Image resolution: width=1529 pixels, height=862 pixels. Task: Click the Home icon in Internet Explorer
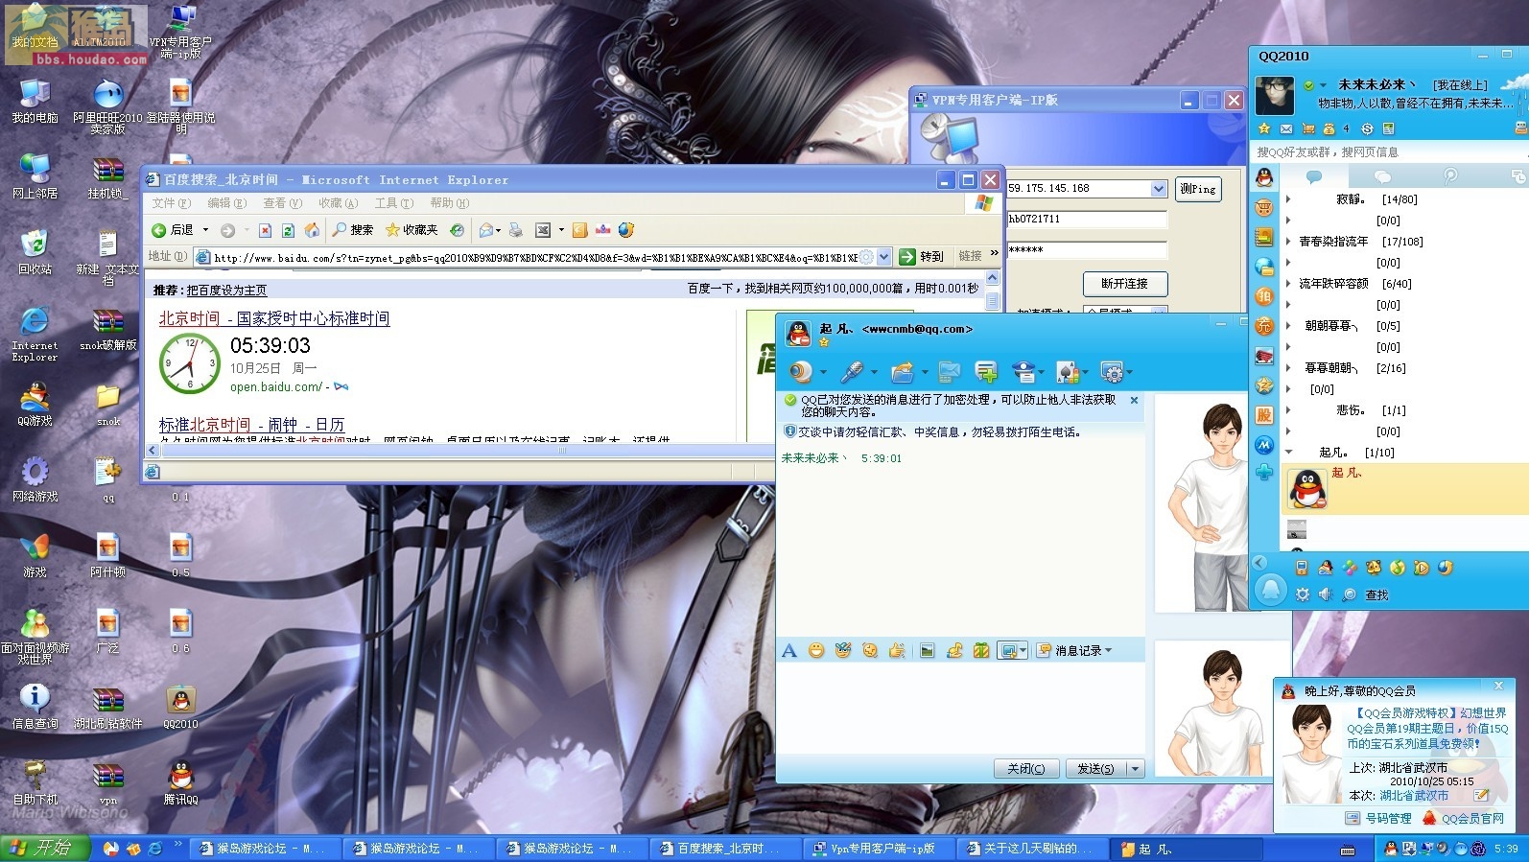312,230
